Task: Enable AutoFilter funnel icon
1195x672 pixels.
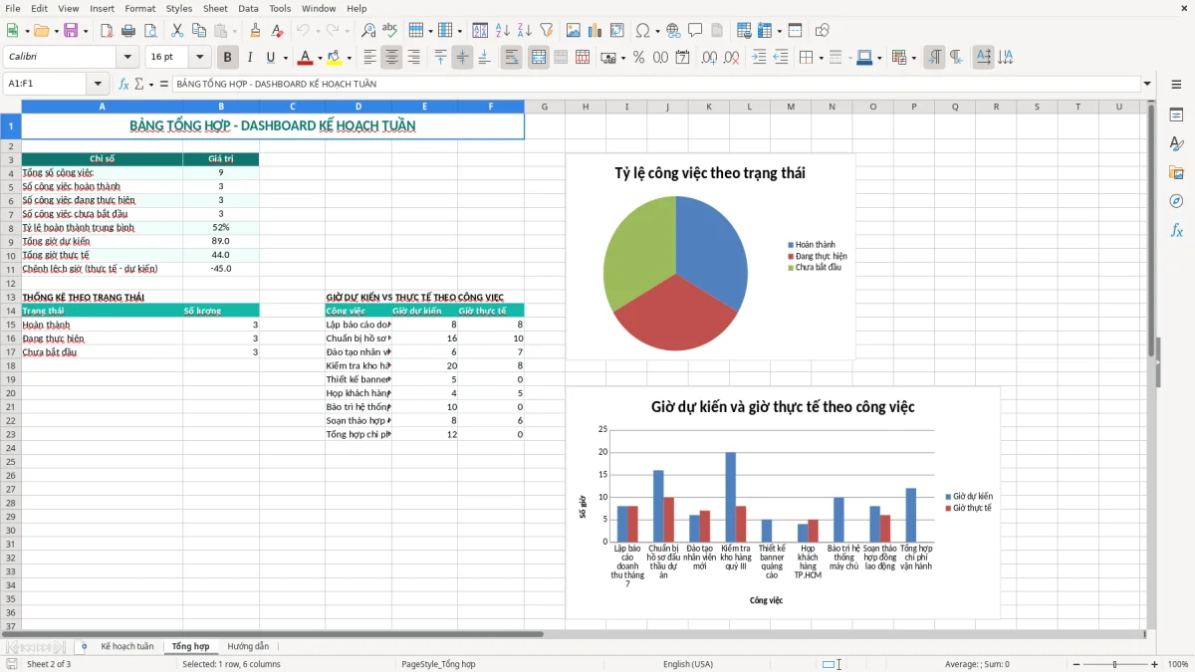Action: pyautogui.click(x=546, y=31)
